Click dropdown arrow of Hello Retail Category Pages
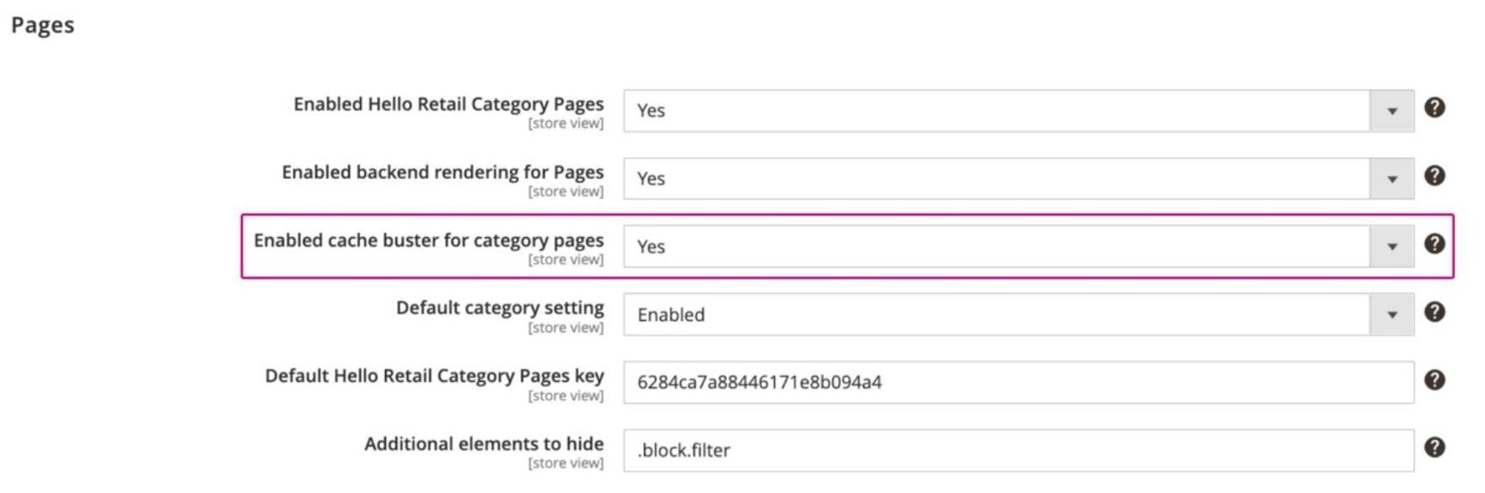 (x=1392, y=111)
